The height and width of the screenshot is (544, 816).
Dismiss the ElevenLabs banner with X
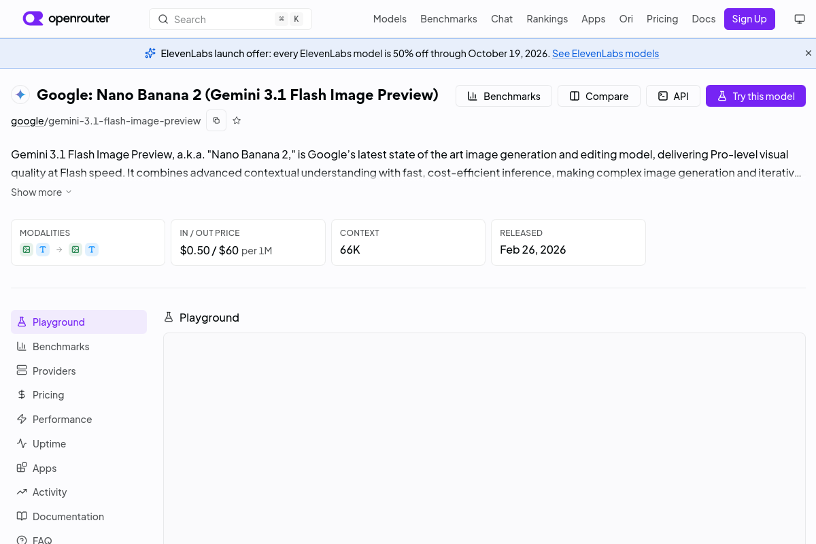click(x=809, y=53)
